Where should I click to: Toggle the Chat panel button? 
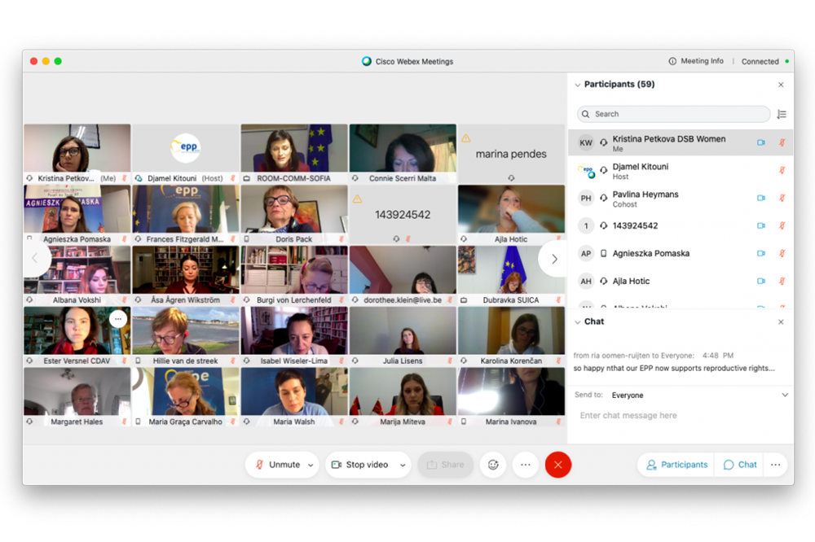point(740,465)
